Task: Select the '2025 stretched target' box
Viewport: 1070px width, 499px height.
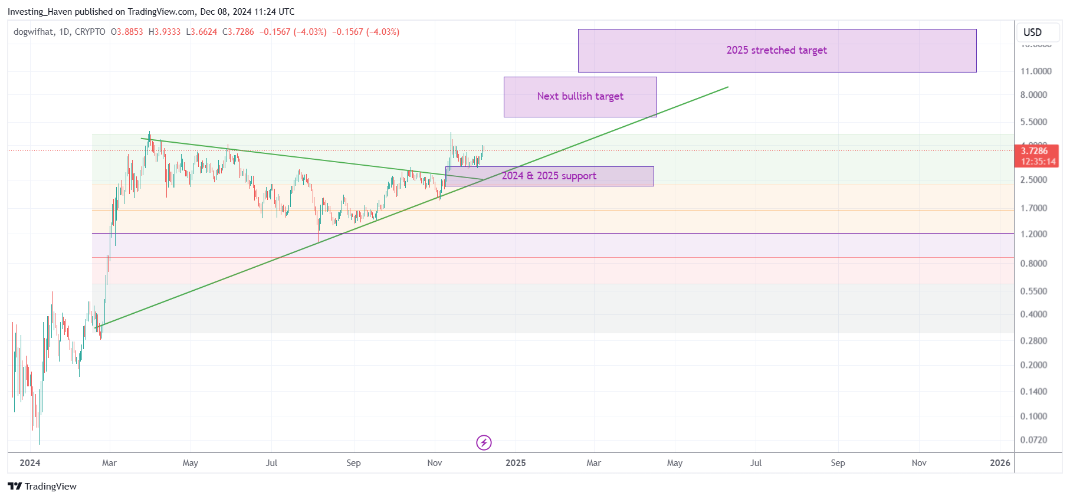Action: [x=777, y=51]
